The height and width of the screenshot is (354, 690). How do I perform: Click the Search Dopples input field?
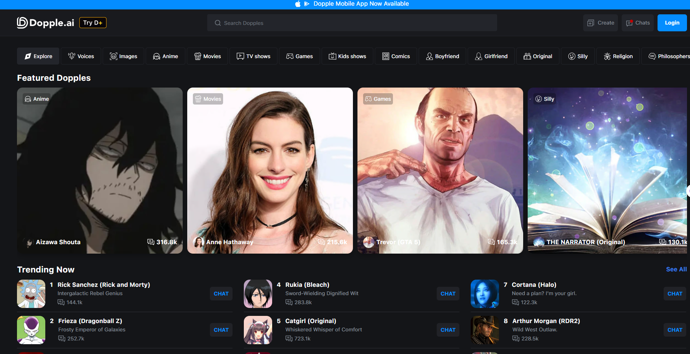(x=352, y=23)
